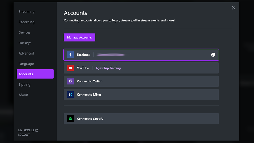
Task: Click the Mixer logo icon
Action: point(70,95)
